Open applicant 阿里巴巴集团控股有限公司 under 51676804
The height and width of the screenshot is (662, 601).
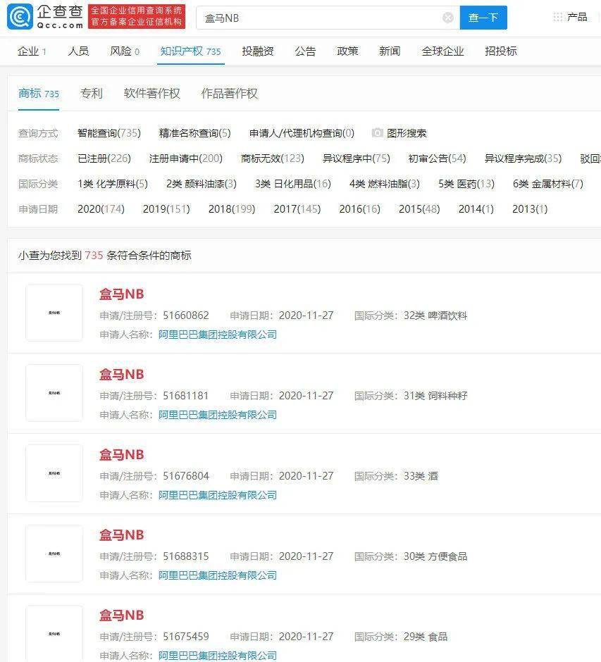(218, 495)
